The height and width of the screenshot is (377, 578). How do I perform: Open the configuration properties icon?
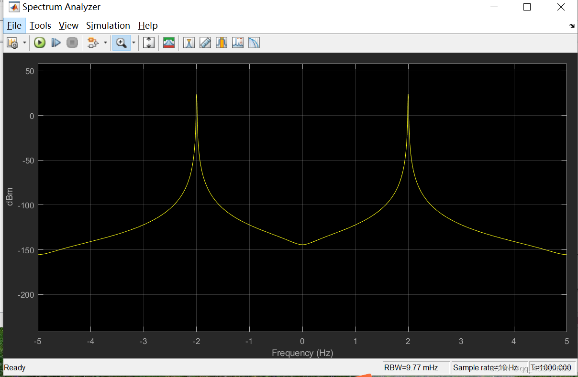pyautogui.click(x=12, y=43)
